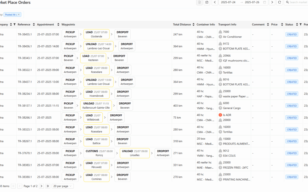This screenshot has height=192, width=308.
Task: Remove the Posted At sort tag
Action: click(x=19, y=15)
